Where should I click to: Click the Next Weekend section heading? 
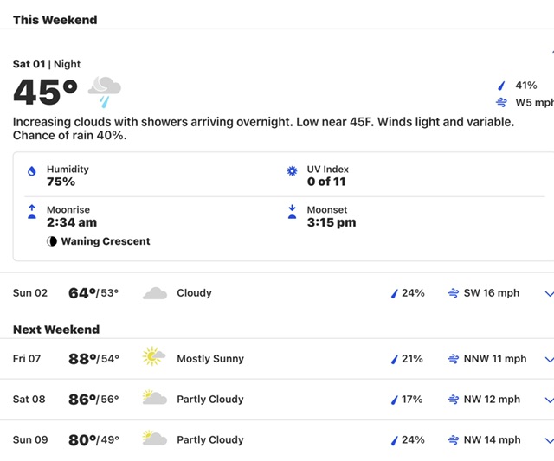[56, 330]
